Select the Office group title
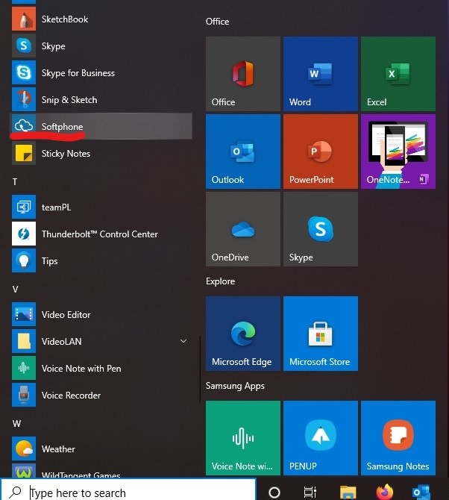449x500 pixels. coord(217,22)
